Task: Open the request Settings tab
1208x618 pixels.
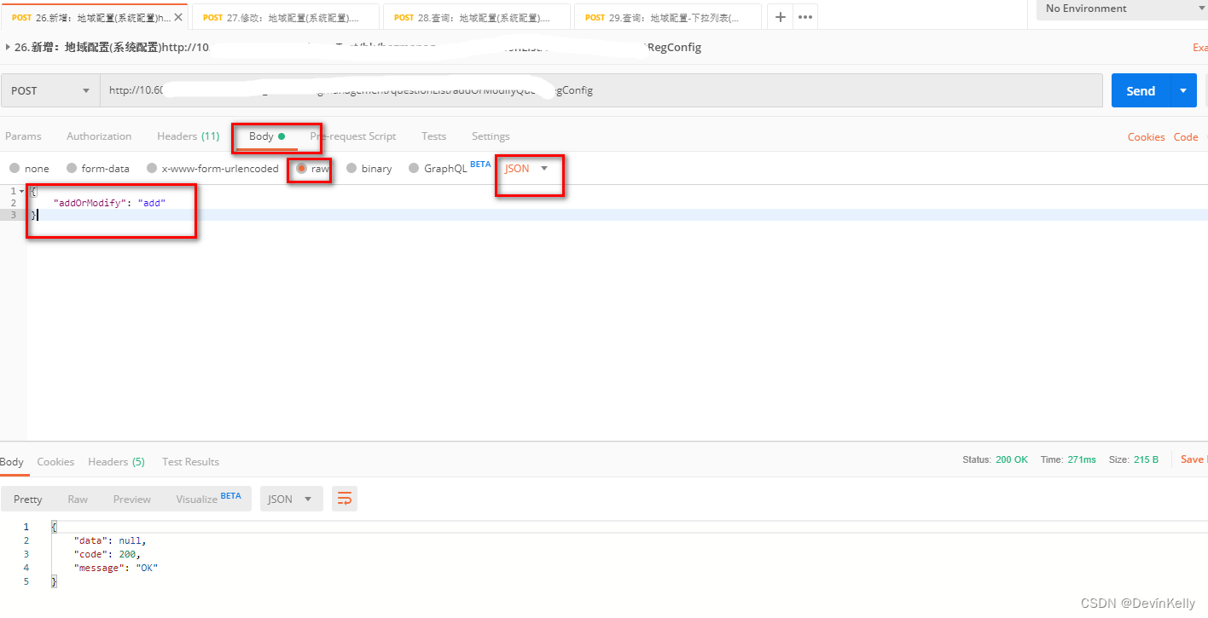Action: 491,136
